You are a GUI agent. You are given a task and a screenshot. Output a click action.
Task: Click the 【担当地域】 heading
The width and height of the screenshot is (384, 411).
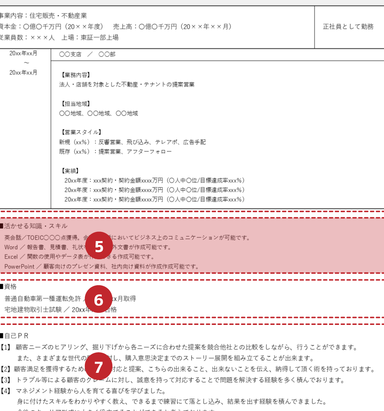[75, 104]
